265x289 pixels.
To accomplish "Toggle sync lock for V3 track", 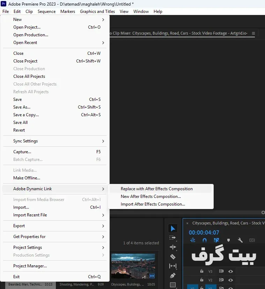I will [x=221, y=271].
